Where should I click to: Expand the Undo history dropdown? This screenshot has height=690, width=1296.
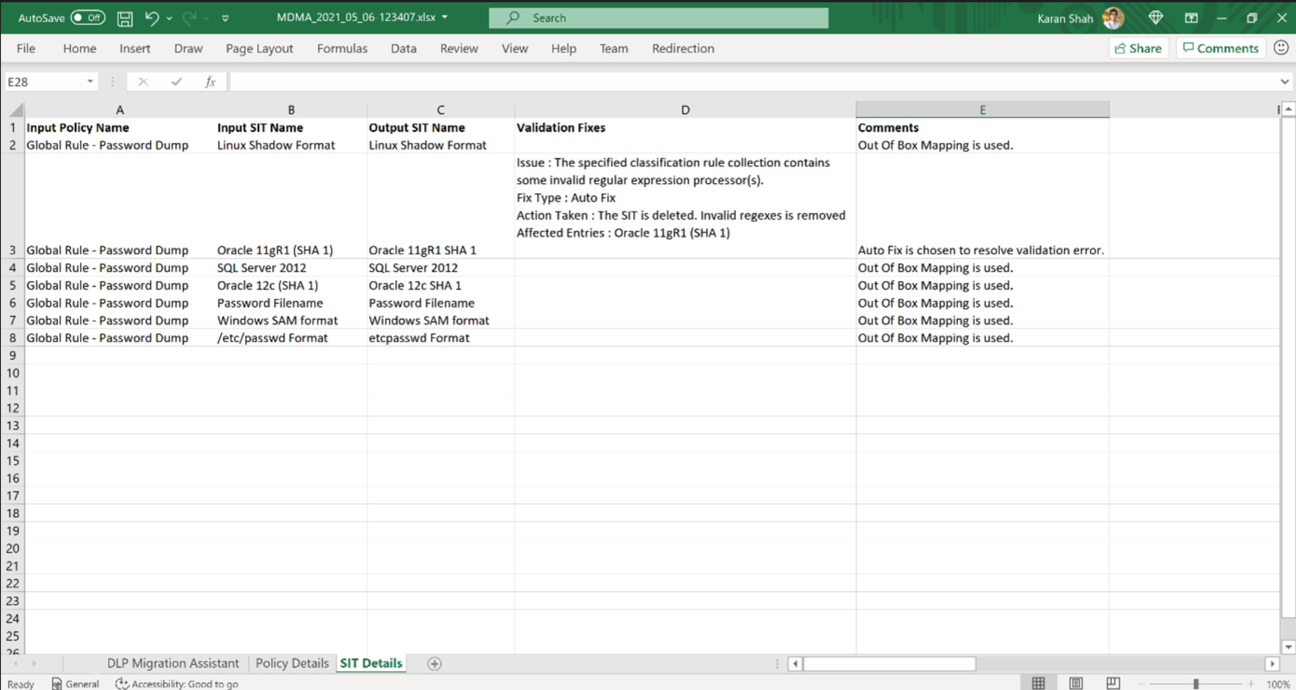pyautogui.click(x=170, y=18)
